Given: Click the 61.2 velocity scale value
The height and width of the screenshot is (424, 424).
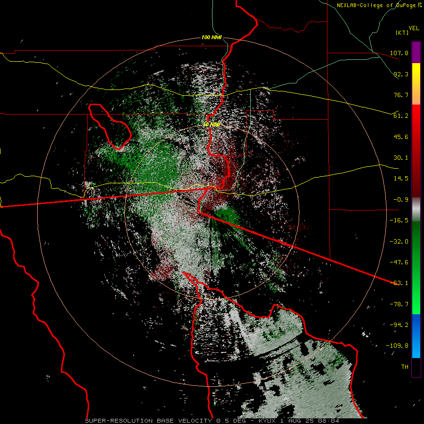Looking at the screenshot, I should 401,116.
